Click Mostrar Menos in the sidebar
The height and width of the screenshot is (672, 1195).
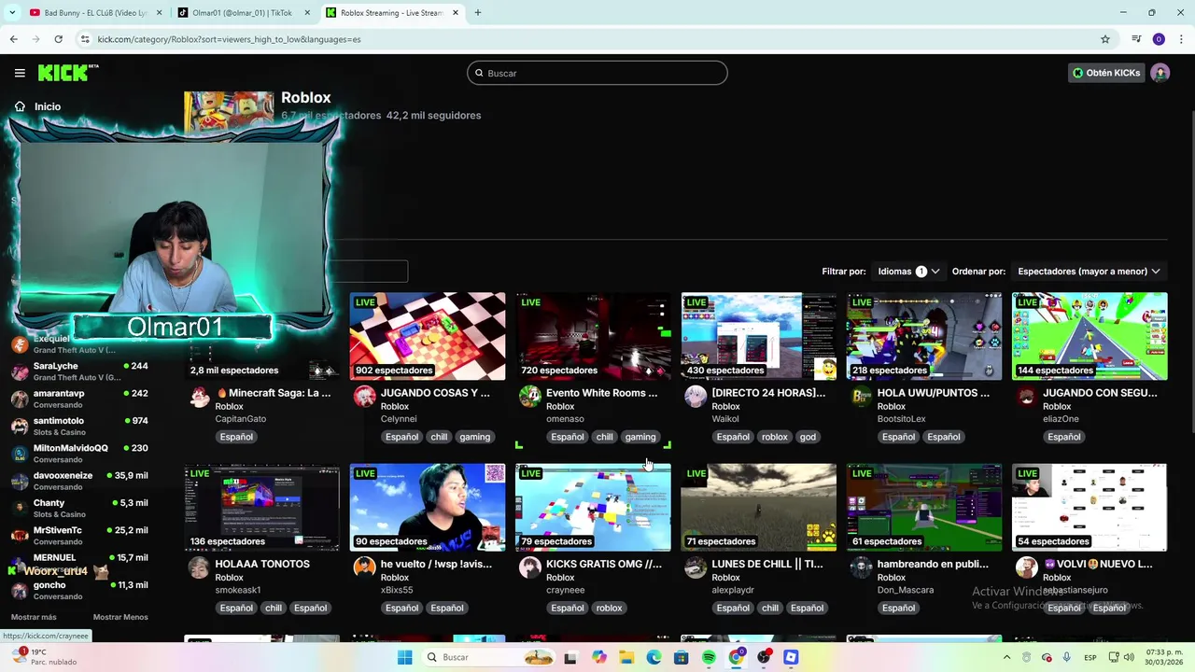pyautogui.click(x=120, y=617)
